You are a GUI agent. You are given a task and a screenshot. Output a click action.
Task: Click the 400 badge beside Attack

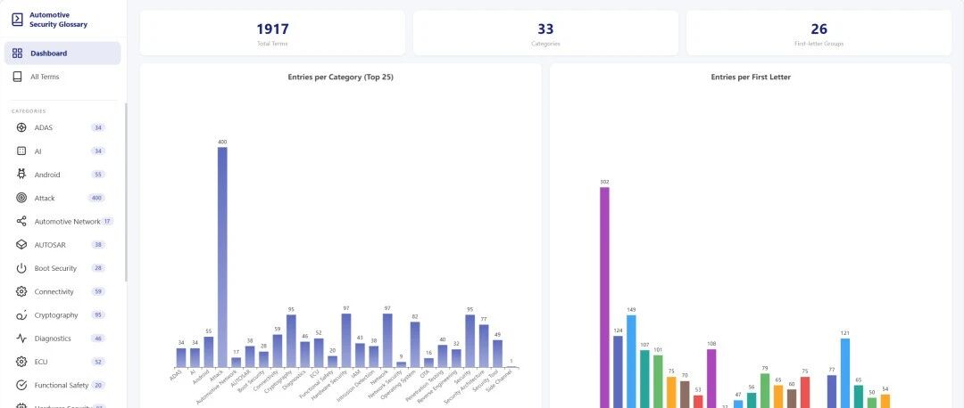pos(96,198)
